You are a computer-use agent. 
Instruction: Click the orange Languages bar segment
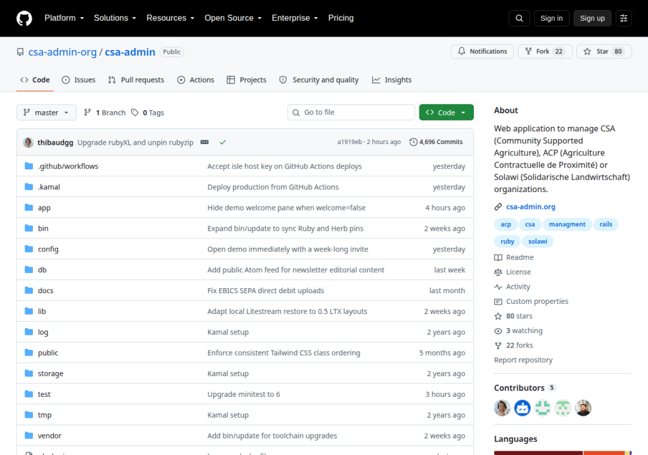click(604, 453)
